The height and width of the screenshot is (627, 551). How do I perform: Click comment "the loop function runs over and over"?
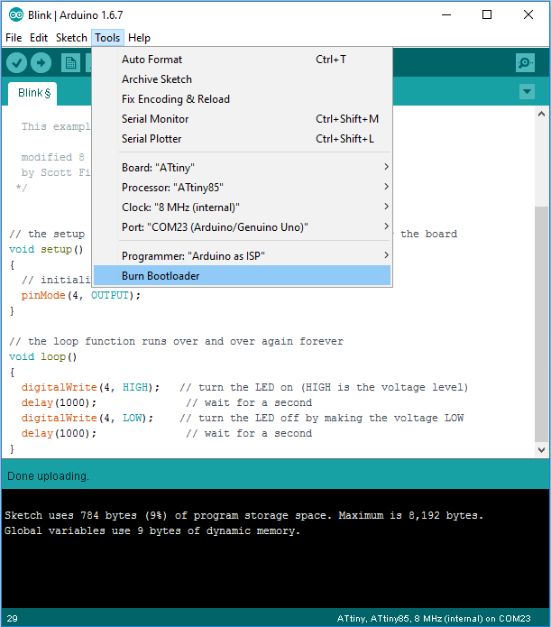point(177,342)
